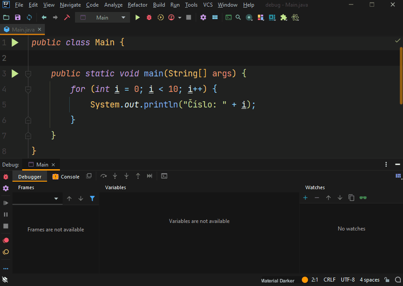Step Out of the current method
403x286 pixels.
(138, 176)
